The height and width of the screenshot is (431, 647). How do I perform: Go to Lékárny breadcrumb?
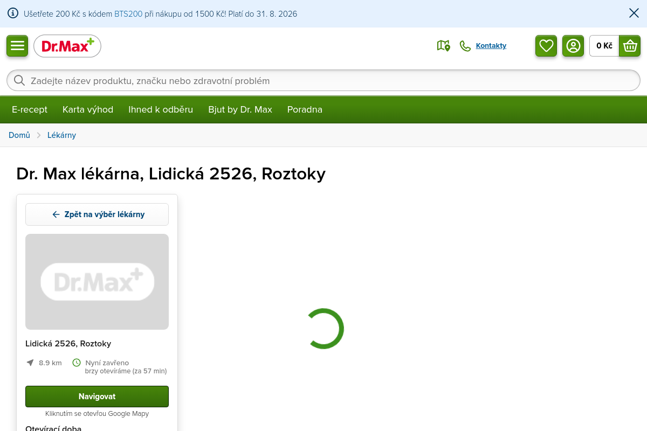(x=61, y=135)
